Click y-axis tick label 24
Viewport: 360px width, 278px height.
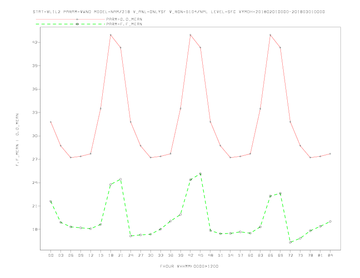35,183
